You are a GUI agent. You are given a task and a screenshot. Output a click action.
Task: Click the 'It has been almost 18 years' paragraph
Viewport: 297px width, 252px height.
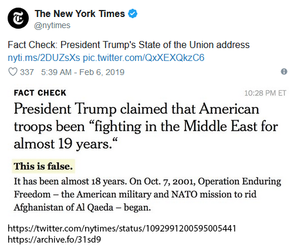(x=147, y=194)
